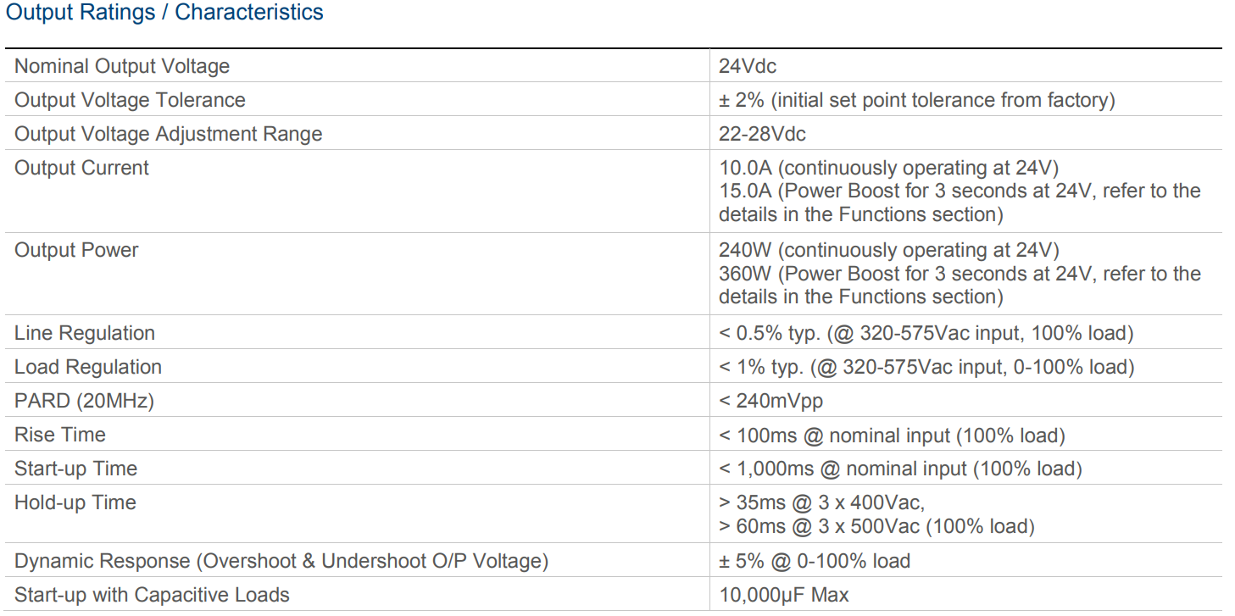Screen dimensions: 1235x616
Task: Click the PARD (20MHz) label
Action: coord(84,401)
